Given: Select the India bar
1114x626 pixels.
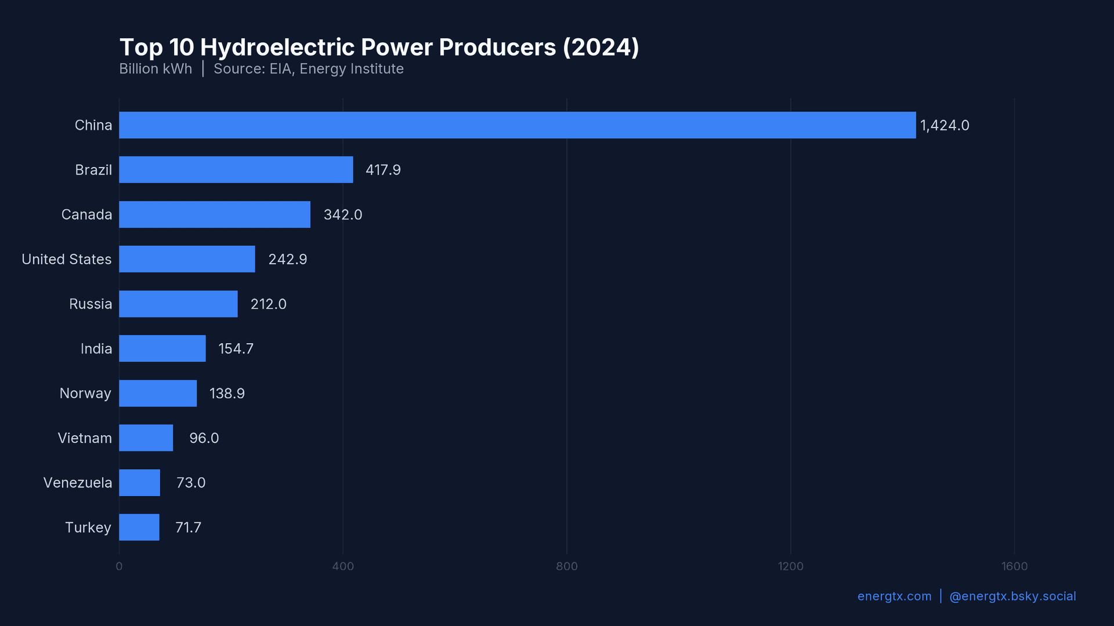Looking at the screenshot, I should pos(161,348).
